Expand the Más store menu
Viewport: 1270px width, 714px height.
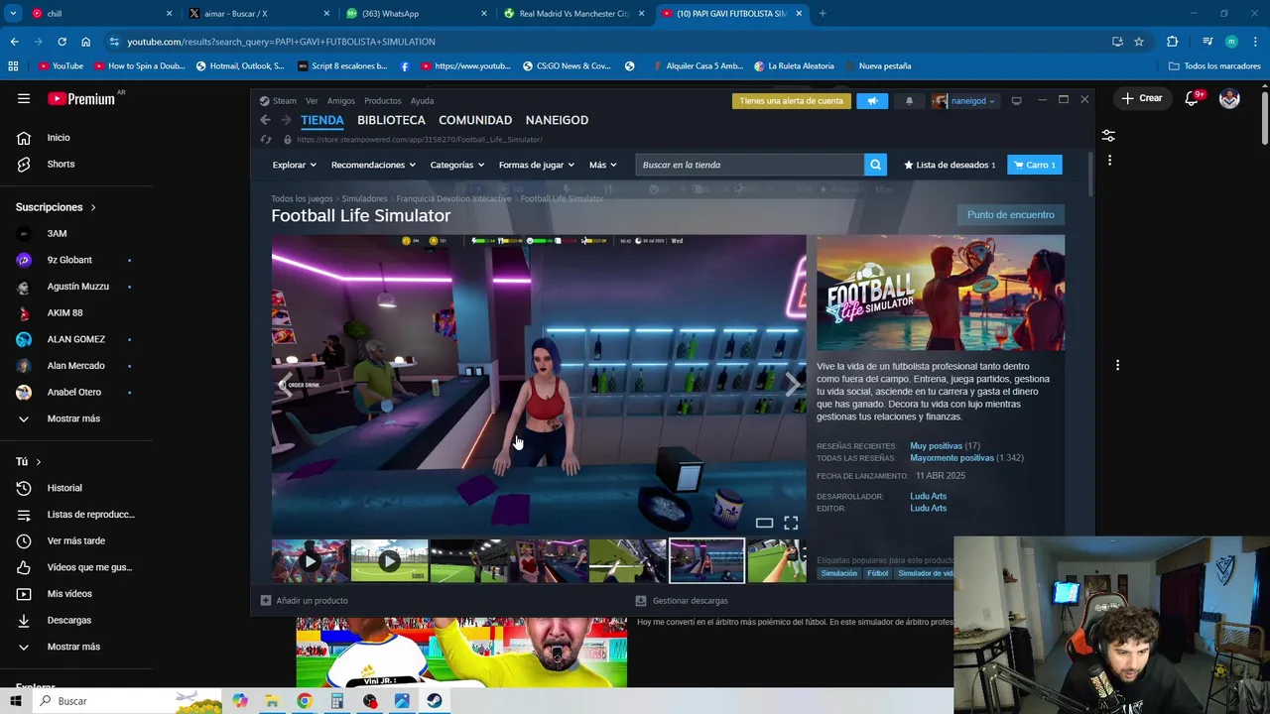(x=602, y=165)
